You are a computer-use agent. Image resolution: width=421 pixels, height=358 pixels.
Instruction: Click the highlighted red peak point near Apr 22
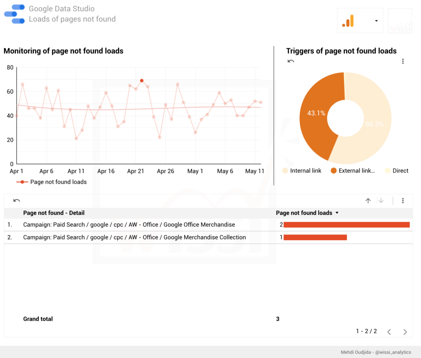[142, 81]
